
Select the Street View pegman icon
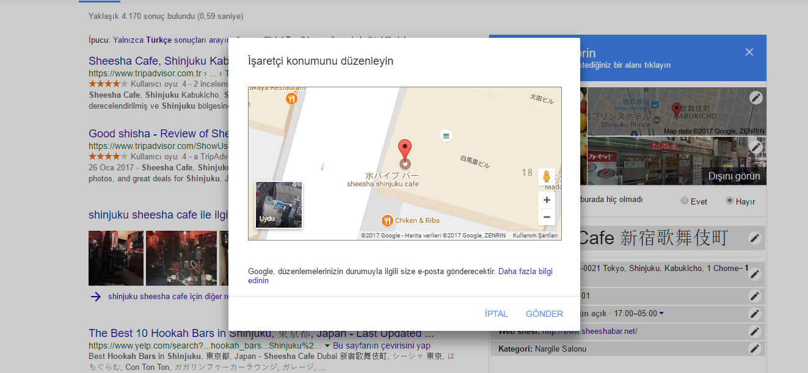point(546,176)
